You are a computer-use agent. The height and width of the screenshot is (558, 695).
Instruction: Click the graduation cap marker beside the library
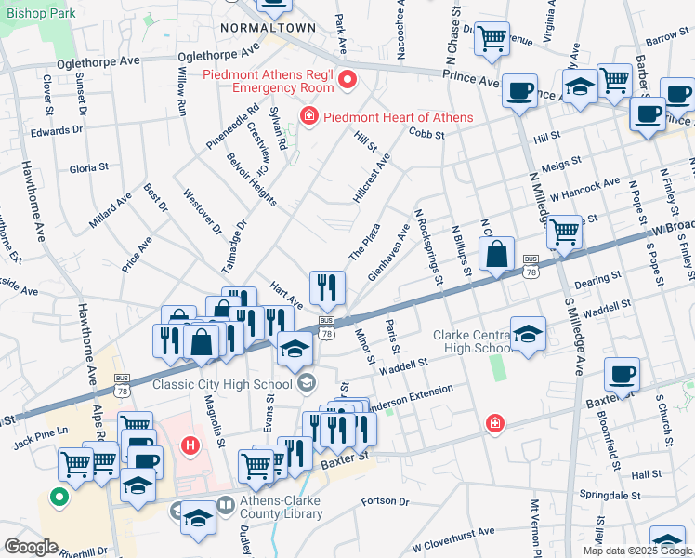click(x=198, y=520)
